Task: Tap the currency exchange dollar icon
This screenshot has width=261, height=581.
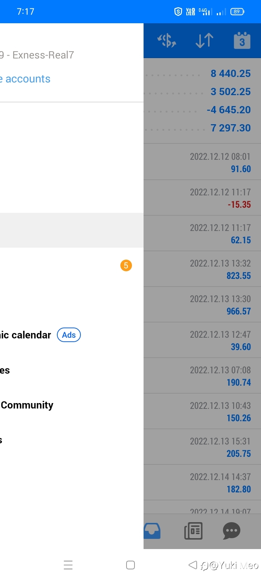Action: [x=167, y=40]
